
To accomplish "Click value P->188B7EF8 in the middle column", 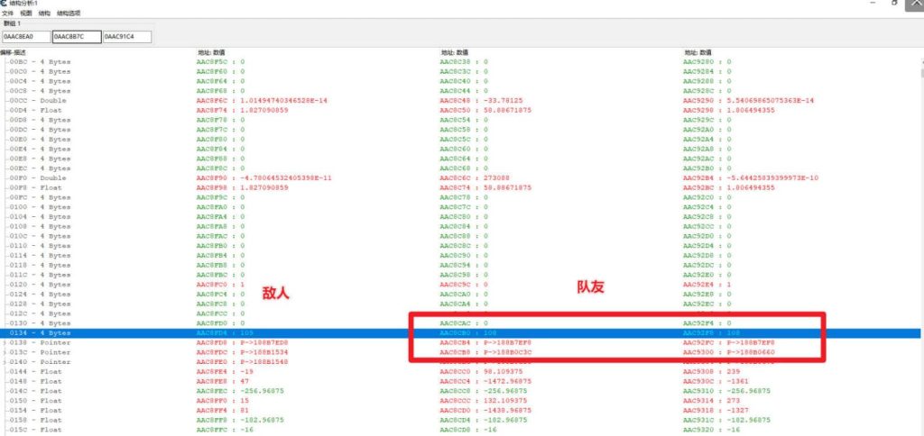I will coord(486,343).
